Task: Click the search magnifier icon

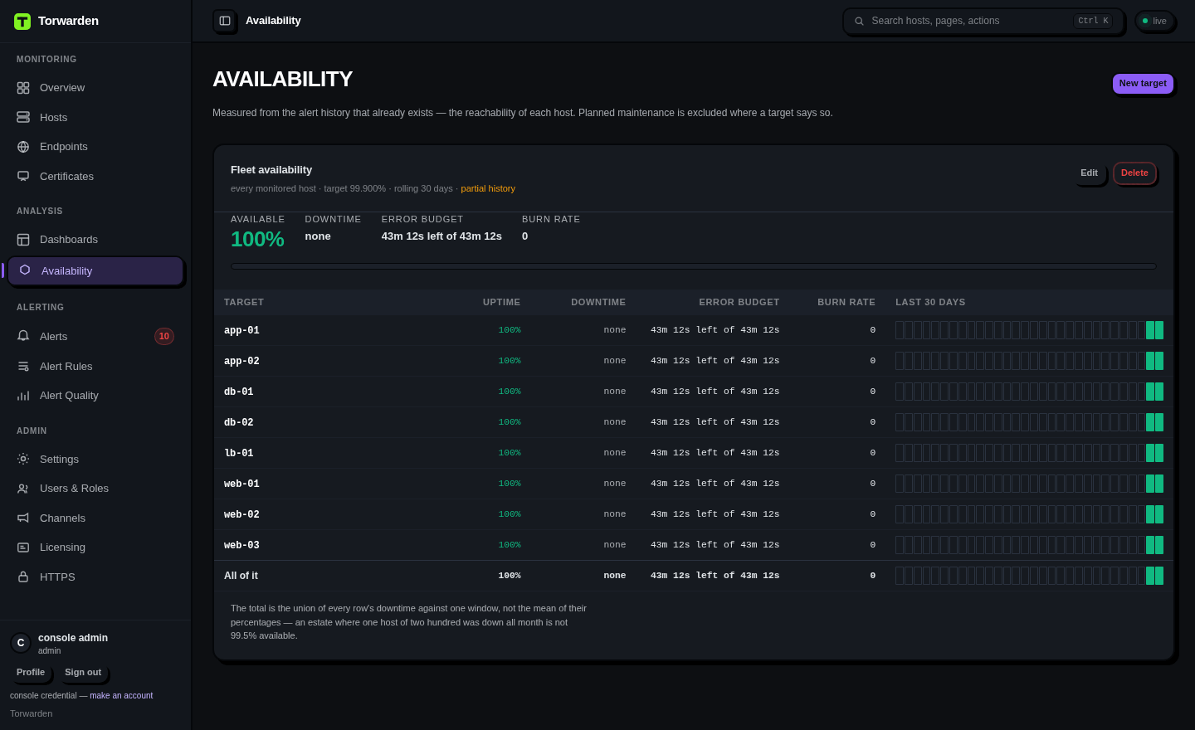Action: click(860, 22)
